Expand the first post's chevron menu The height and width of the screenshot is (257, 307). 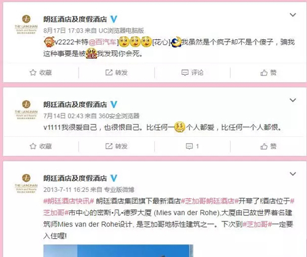[x=293, y=15]
